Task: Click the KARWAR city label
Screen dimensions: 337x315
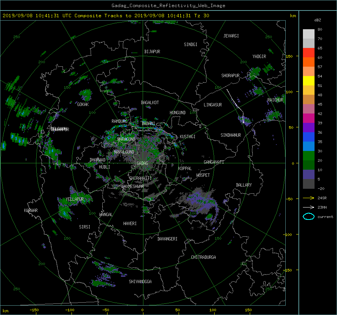Action: pyautogui.click(x=31, y=210)
